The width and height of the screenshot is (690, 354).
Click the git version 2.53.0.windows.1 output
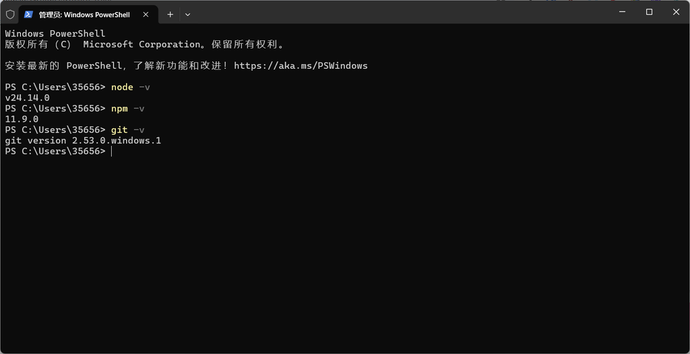(x=83, y=141)
